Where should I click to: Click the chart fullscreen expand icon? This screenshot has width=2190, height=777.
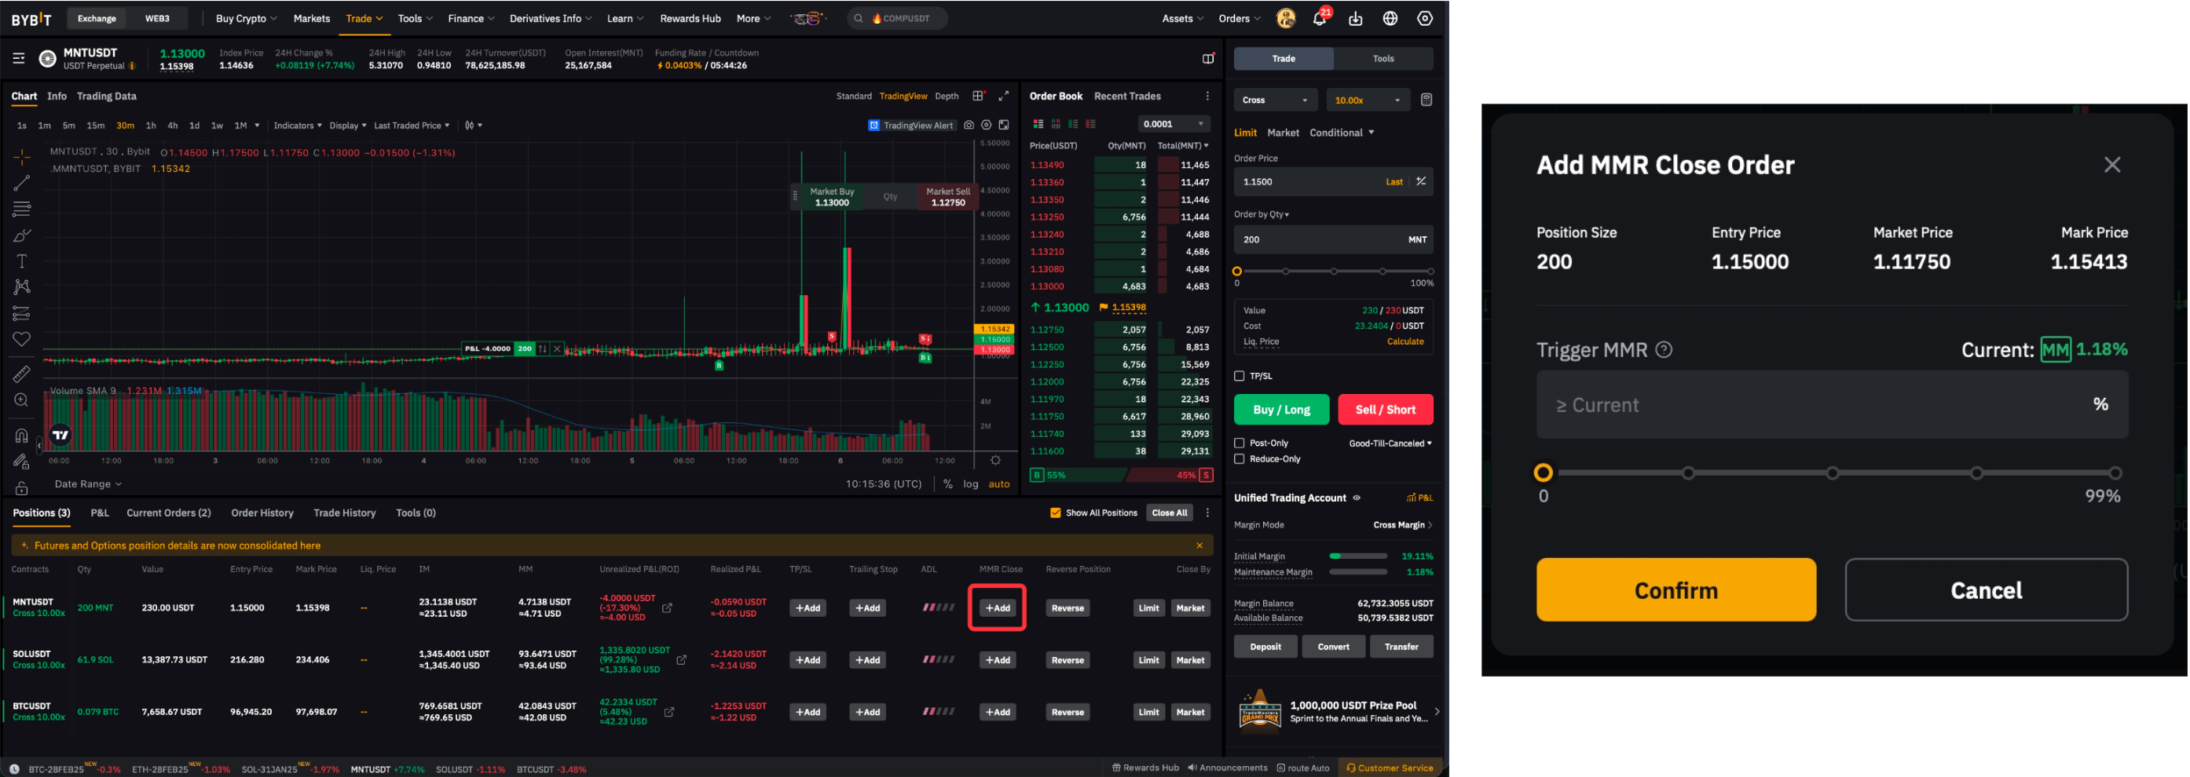1003,96
